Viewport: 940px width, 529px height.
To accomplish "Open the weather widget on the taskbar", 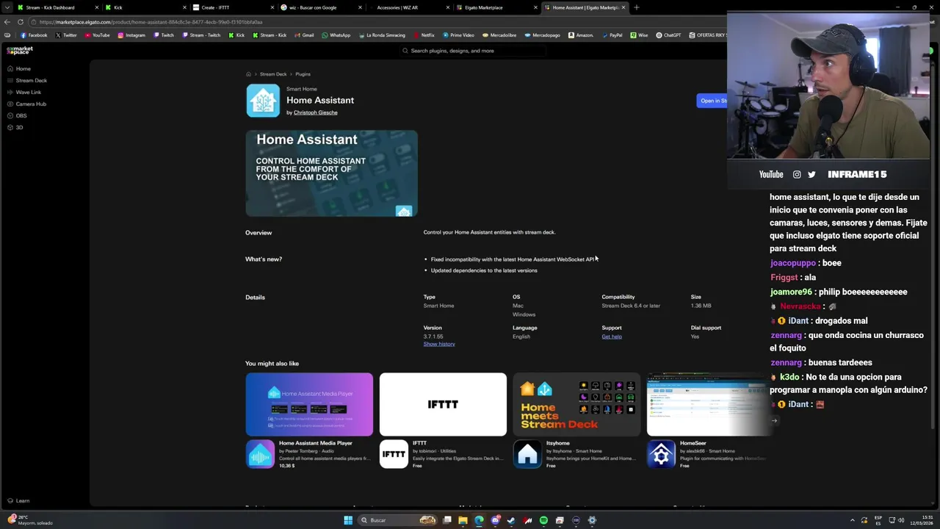I will pyautogui.click(x=29, y=520).
